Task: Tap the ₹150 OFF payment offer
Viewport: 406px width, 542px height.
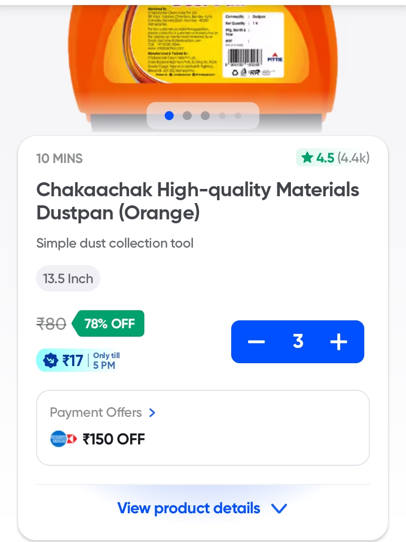Action: tap(114, 439)
